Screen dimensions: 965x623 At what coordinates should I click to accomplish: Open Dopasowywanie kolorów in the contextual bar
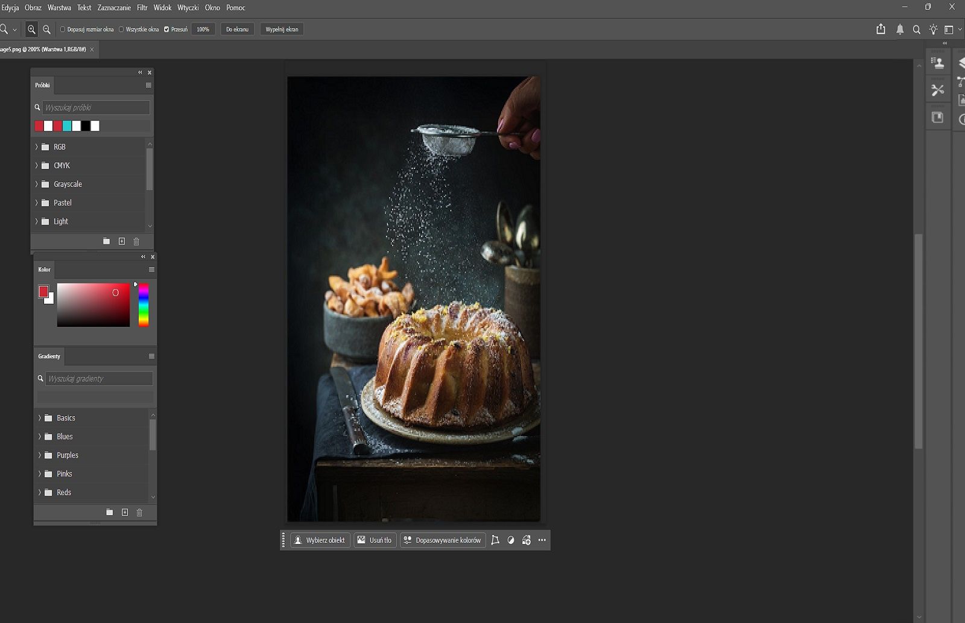(x=443, y=540)
